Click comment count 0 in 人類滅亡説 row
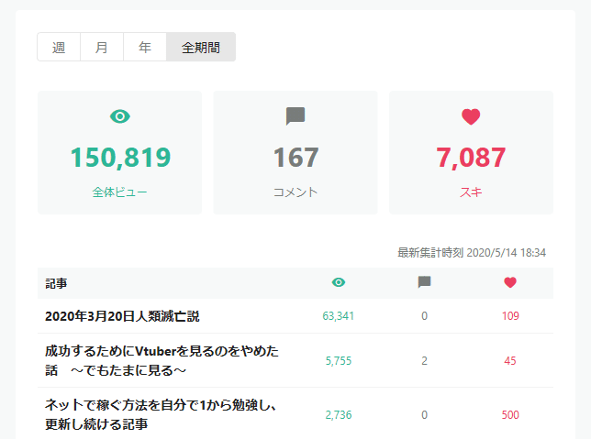The image size is (591, 439). (x=424, y=316)
